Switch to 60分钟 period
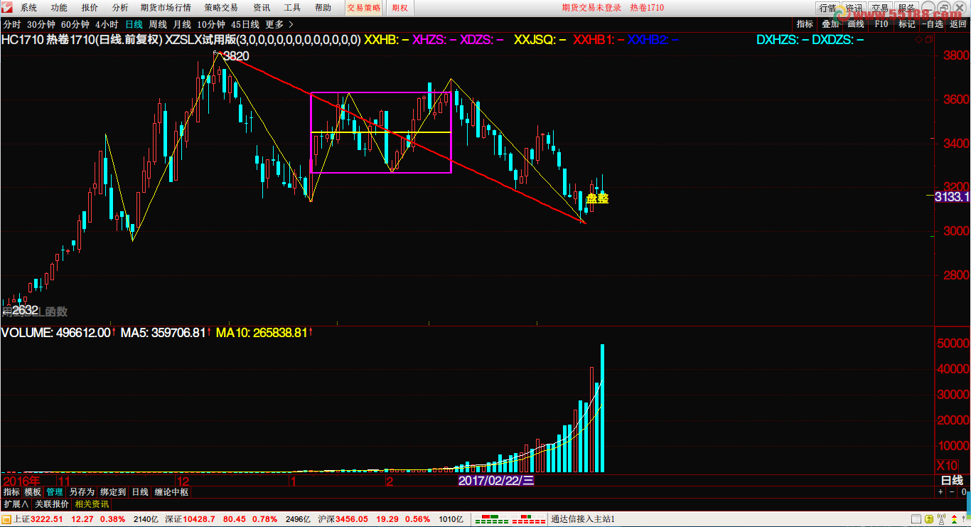The image size is (971, 527). click(75, 24)
